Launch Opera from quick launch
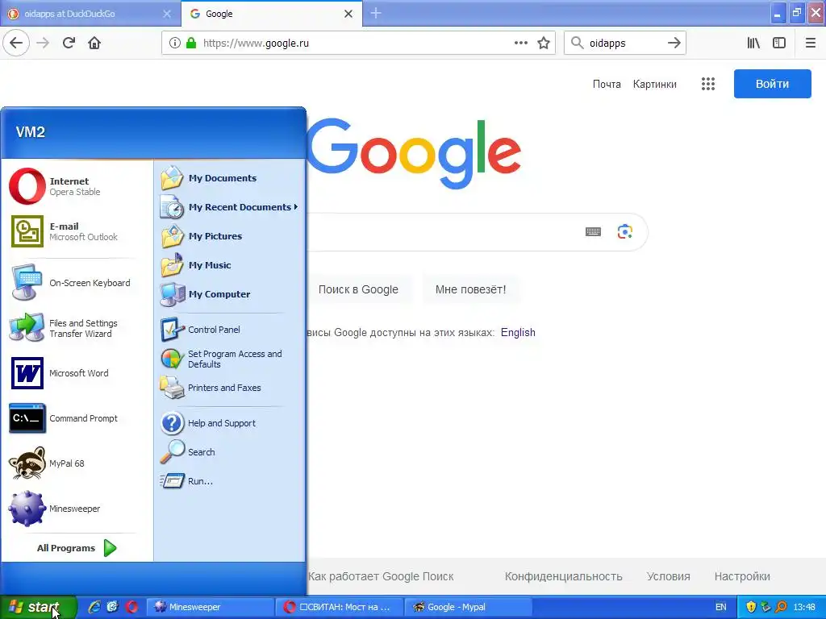The image size is (826, 619). [x=131, y=607]
